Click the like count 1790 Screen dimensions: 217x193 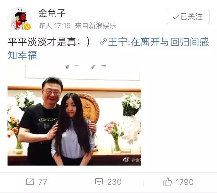click(x=185, y=182)
